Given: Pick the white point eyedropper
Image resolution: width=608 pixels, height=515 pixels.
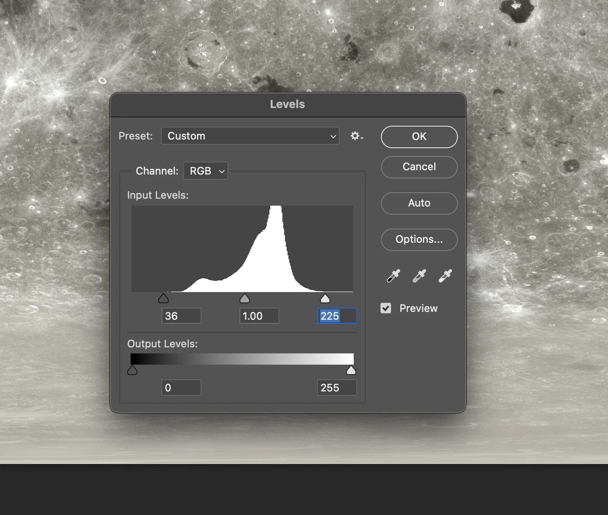Looking at the screenshot, I should (x=445, y=276).
